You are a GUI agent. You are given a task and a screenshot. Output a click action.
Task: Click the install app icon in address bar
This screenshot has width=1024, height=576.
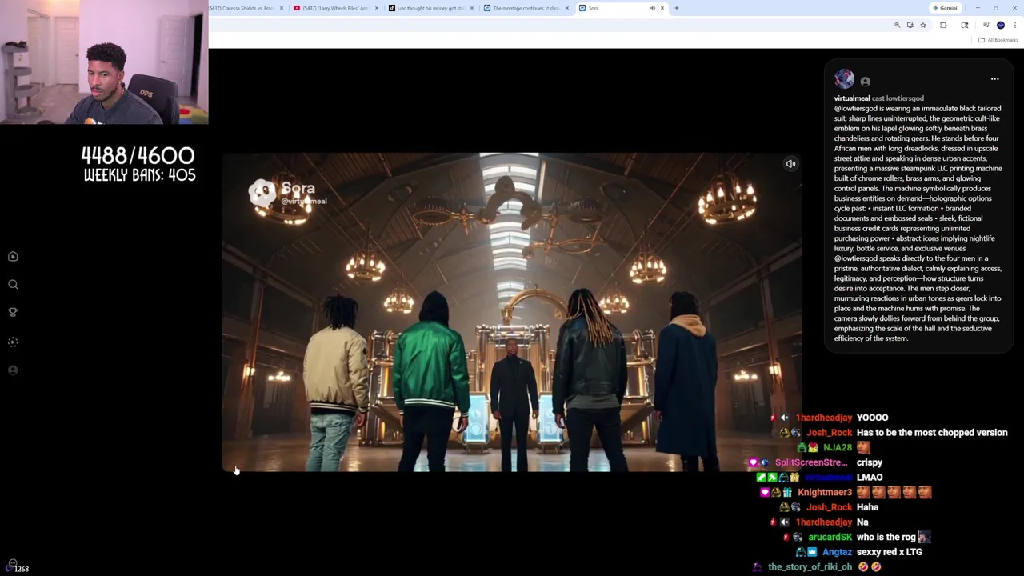coord(910,26)
